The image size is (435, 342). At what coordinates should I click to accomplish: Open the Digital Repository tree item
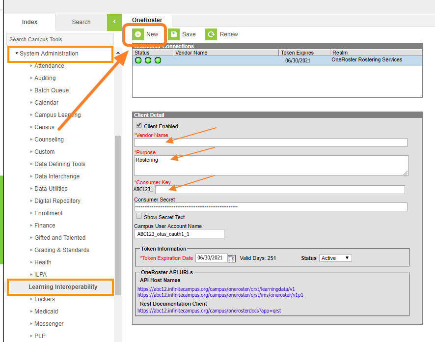(57, 201)
